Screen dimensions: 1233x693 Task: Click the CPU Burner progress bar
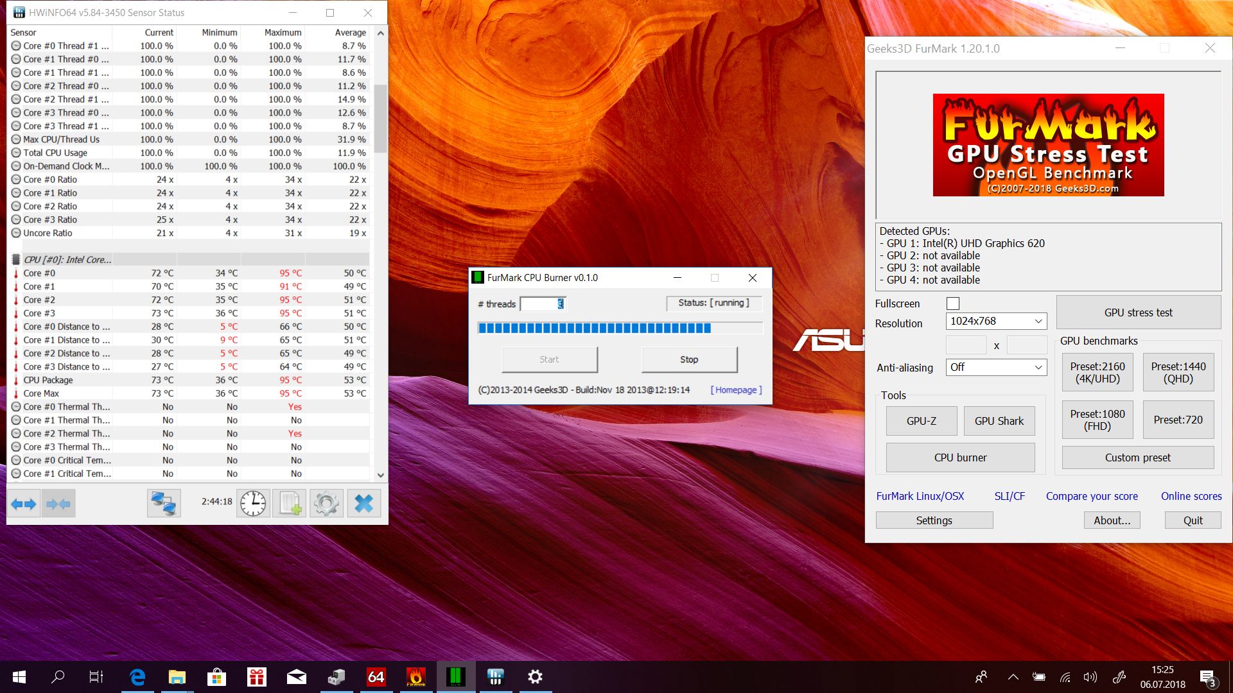coord(618,327)
